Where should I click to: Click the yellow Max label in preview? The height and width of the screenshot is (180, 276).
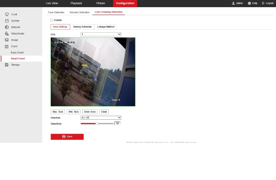(84, 65)
